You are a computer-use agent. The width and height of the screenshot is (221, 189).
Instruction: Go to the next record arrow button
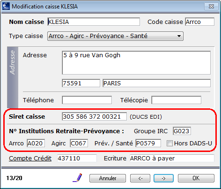click(163, 178)
